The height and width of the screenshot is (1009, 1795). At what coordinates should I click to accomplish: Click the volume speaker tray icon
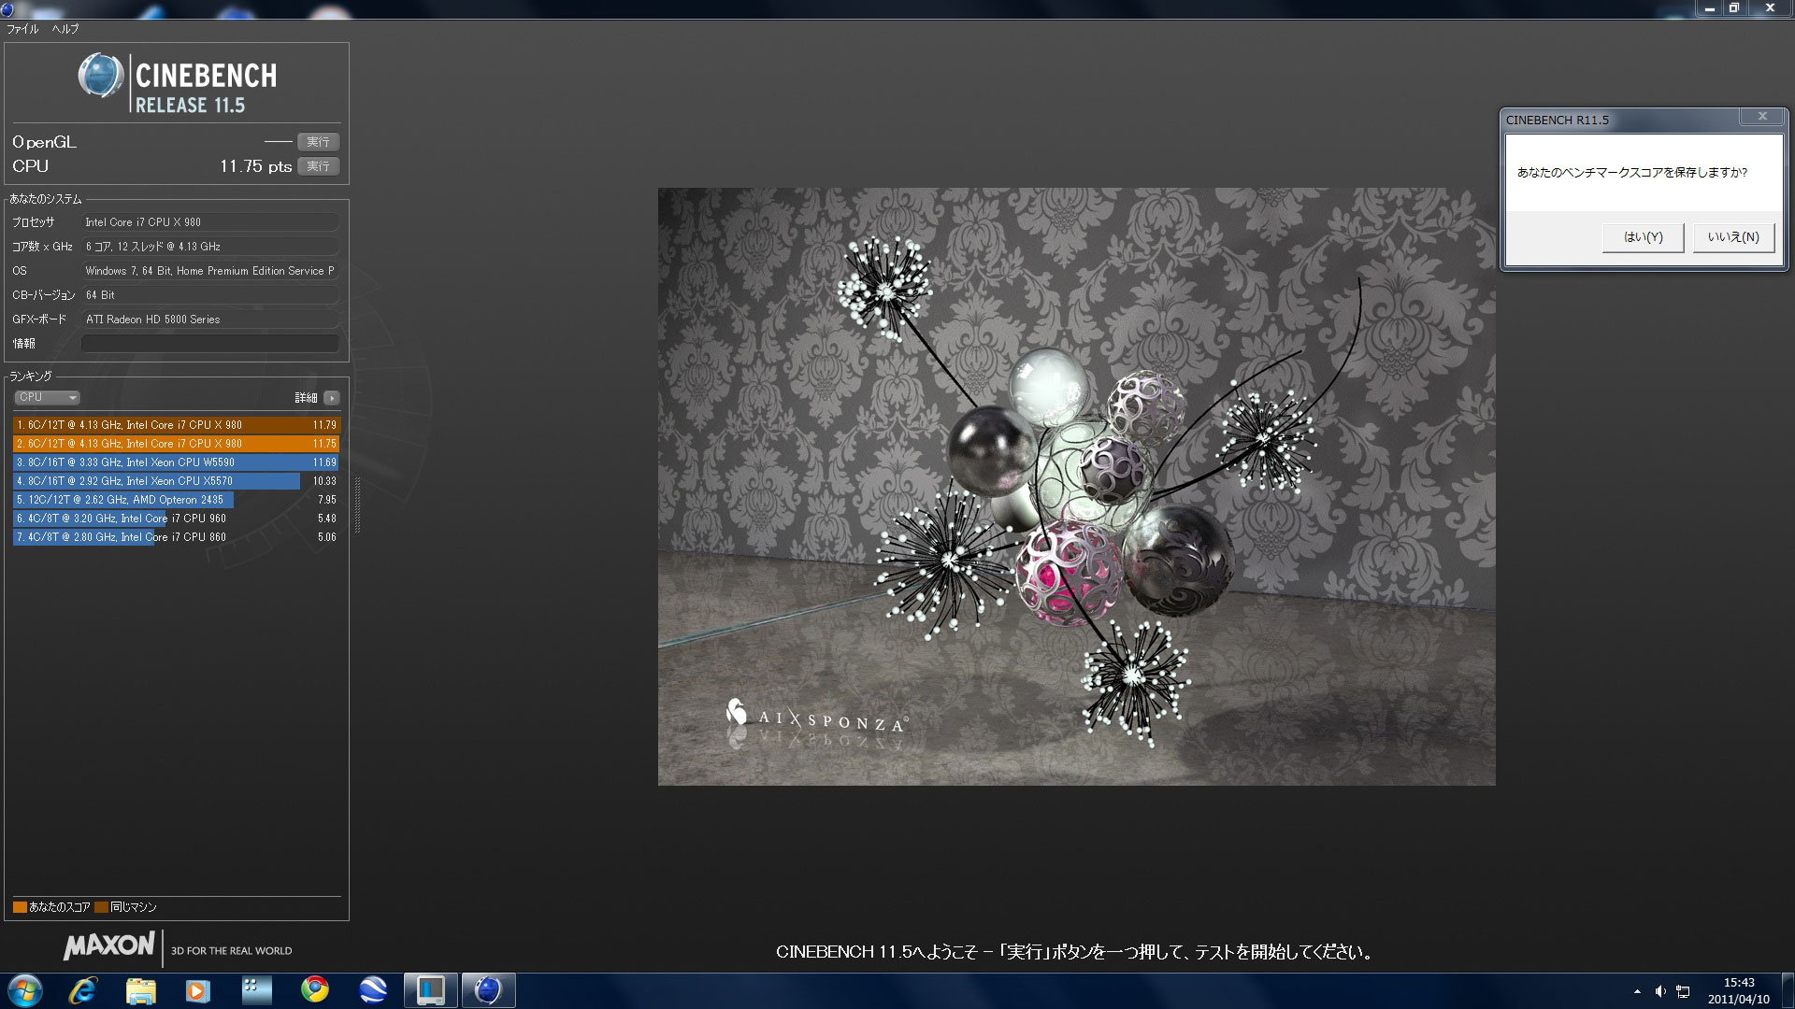(1660, 991)
